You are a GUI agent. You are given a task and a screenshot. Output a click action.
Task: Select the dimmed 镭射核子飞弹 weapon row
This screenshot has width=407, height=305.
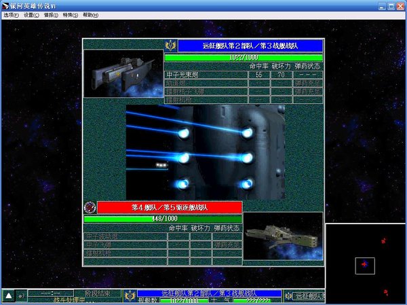point(244,92)
